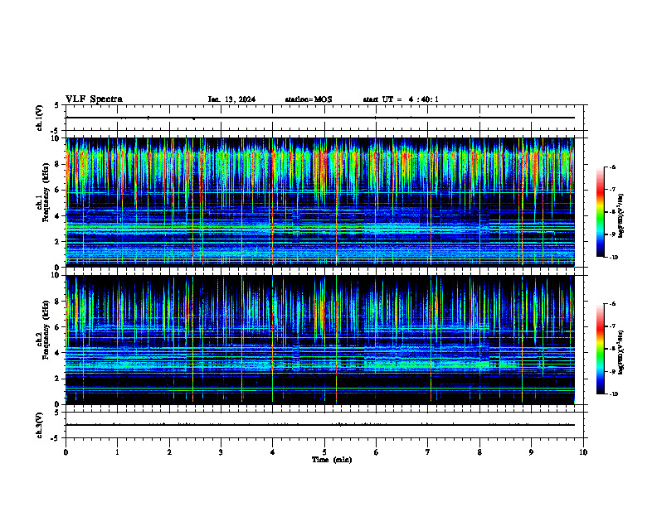The height and width of the screenshot is (507, 657).
Task: Select the ch.2 color bar "log(PSD)" label
Action: pyautogui.click(x=621, y=353)
